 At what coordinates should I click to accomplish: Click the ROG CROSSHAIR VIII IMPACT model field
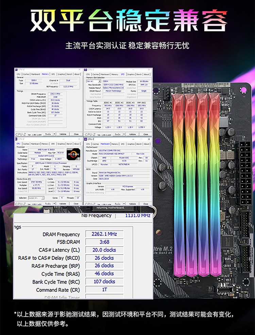click(114, 154)
